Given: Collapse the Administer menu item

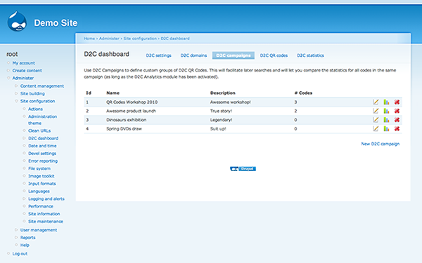Looking at the screenshot, I should coord(23,78).
